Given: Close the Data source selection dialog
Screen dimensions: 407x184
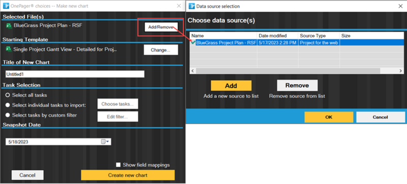Looking at the screenshot, I should pos(400,6).
